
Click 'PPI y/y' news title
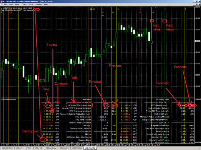(x=88, y=134)
